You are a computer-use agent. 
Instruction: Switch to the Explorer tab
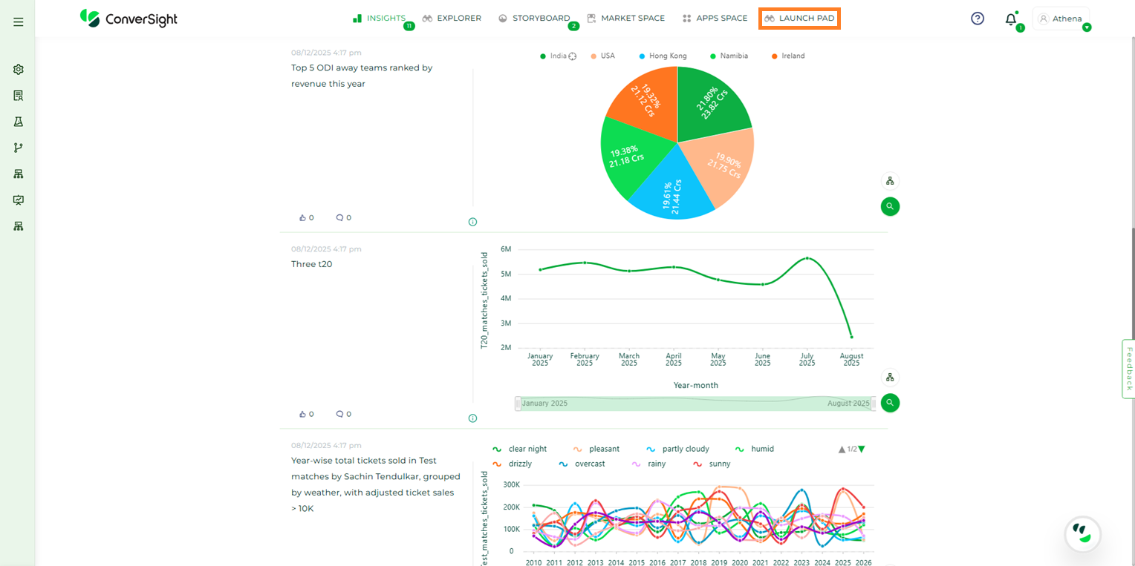click(452, 18)
